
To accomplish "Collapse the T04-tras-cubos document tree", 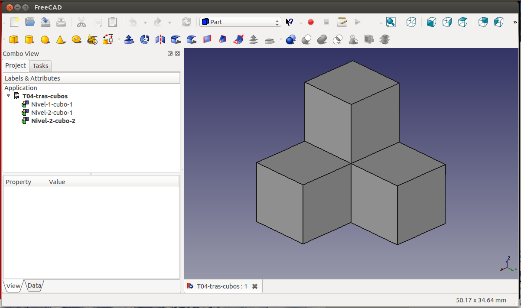I will pyautogui.click(x=9, y=96).
